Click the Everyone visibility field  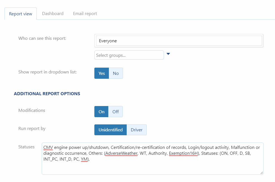179,41
